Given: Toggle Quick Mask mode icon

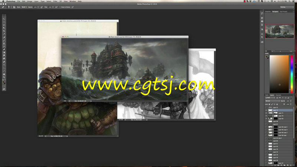Looking at the screenshot, I should click(x=4, y=86).
